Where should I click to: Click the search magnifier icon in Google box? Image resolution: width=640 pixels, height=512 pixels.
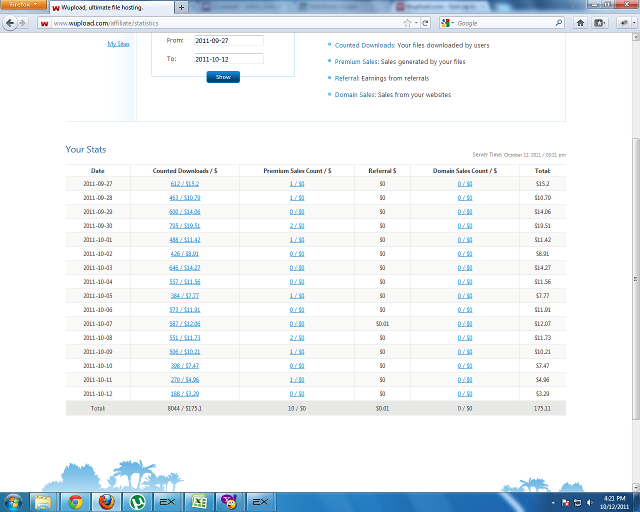[x=558, y=23]
